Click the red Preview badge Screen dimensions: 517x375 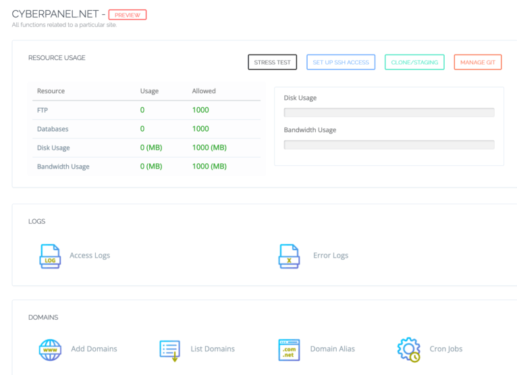(127, 15)
